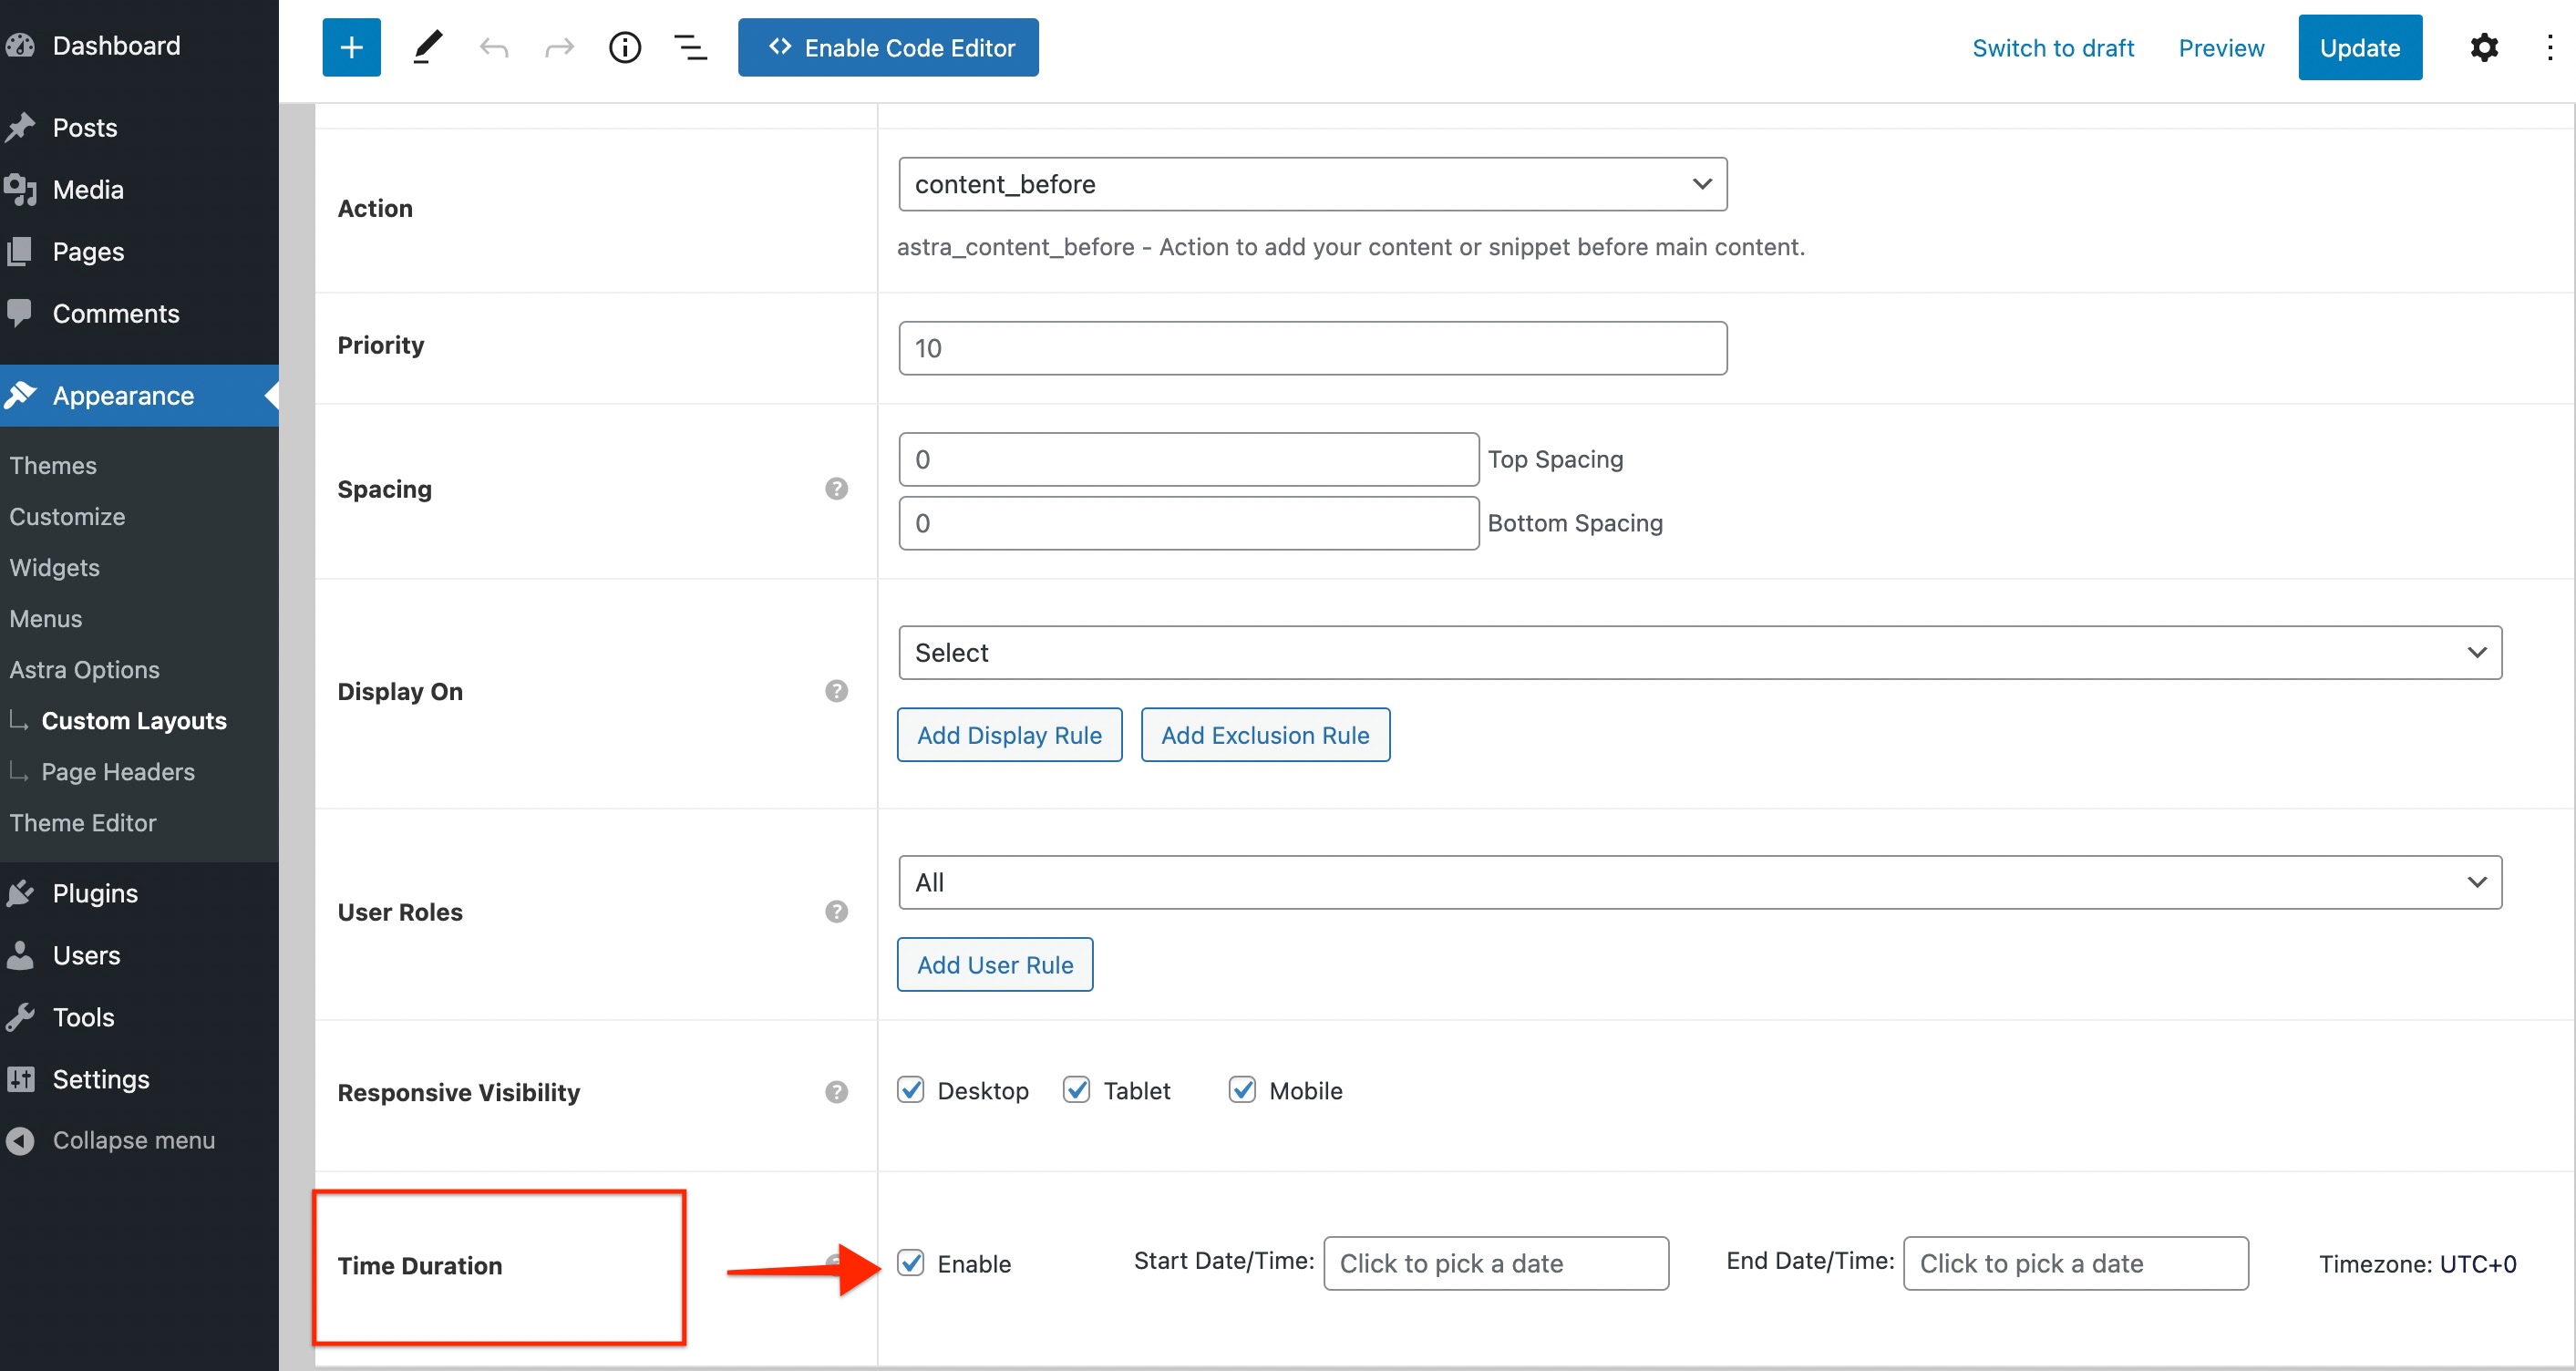Screen dimensions: 2576x1371
Task: Click the Bottom Spacing input field
Action: [x=1188, y=523]
